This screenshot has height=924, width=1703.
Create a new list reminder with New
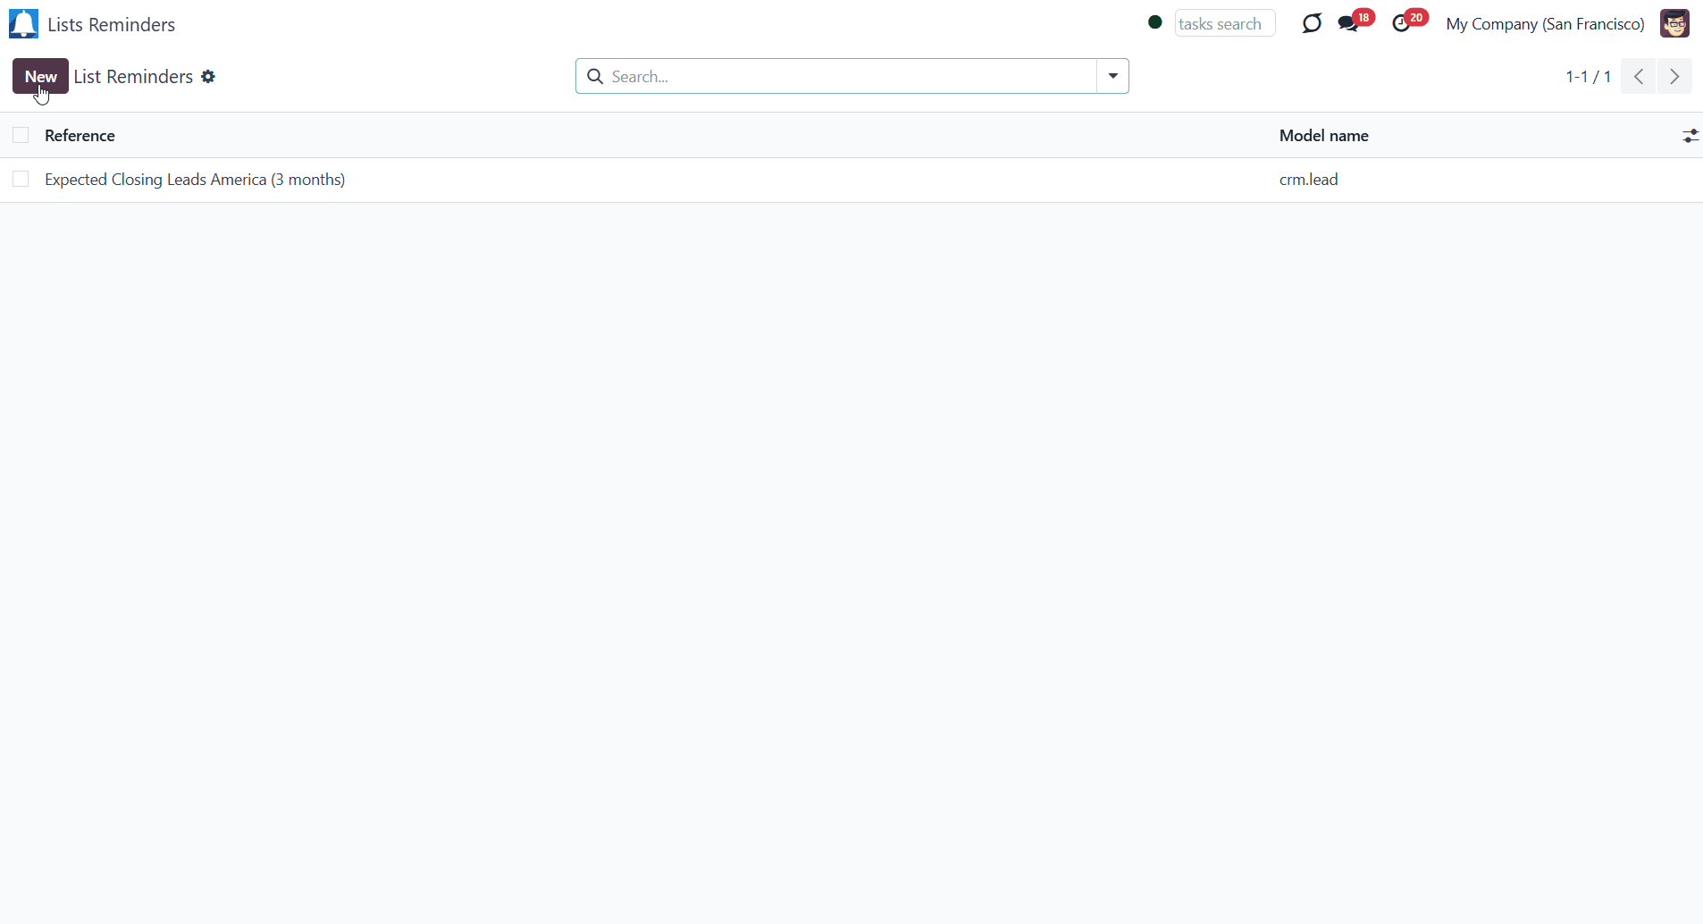click(40, 76)
